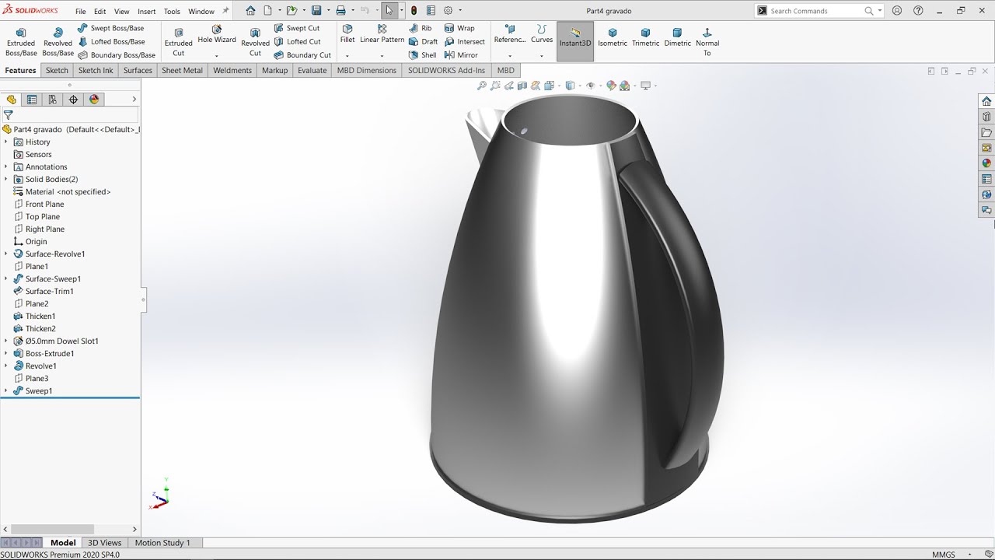
Task: Select the Extruded Boss/Base tool
Action: 21,42
